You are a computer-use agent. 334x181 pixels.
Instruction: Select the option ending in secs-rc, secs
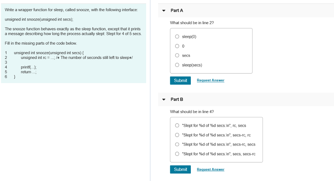coord(177,145)
